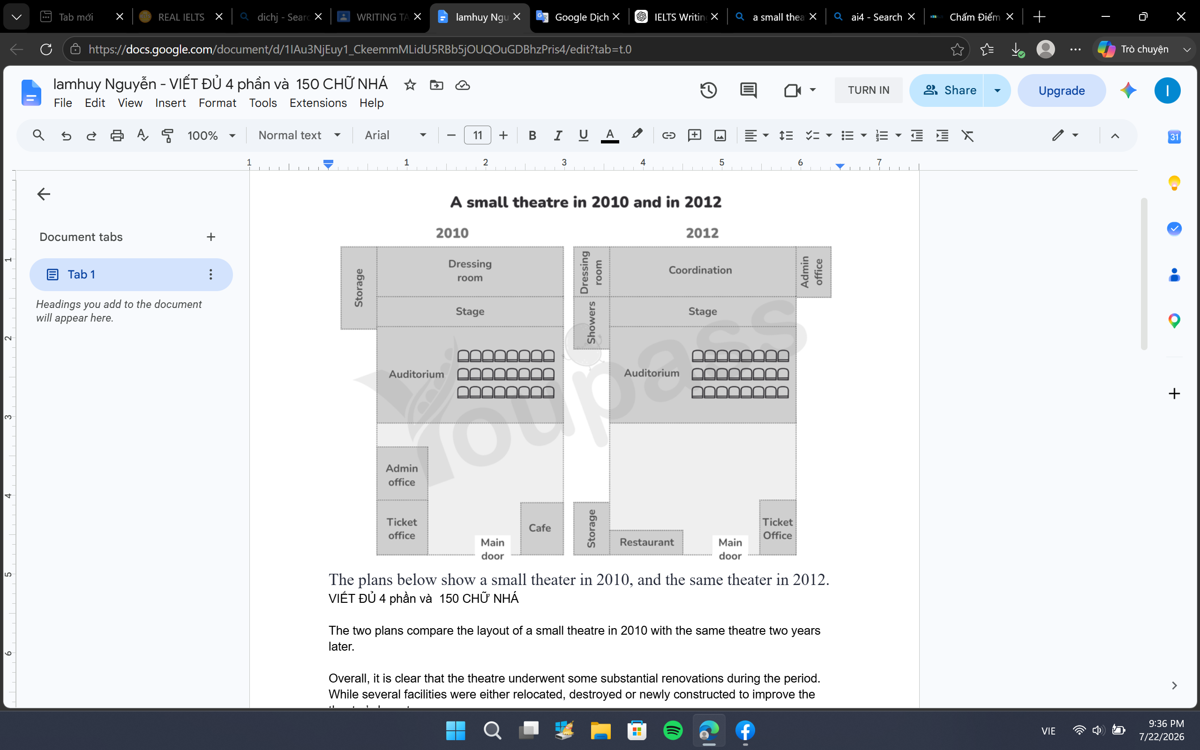
Task: Increase the paragraph indent
Action: (942, 135)
